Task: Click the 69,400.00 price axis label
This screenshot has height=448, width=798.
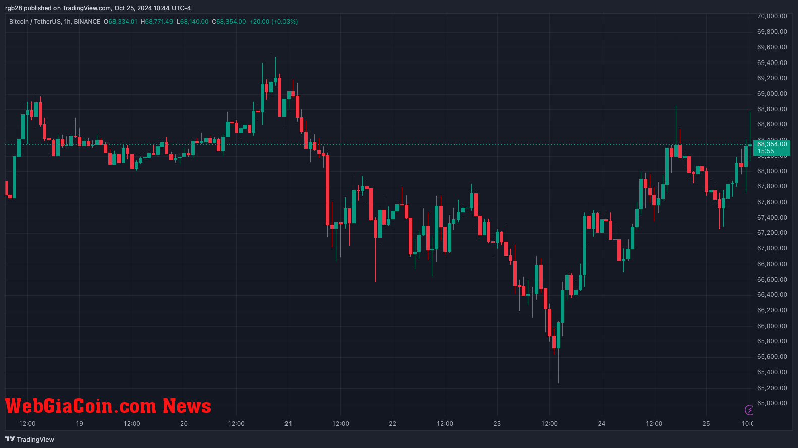Action: pos(772,63)
